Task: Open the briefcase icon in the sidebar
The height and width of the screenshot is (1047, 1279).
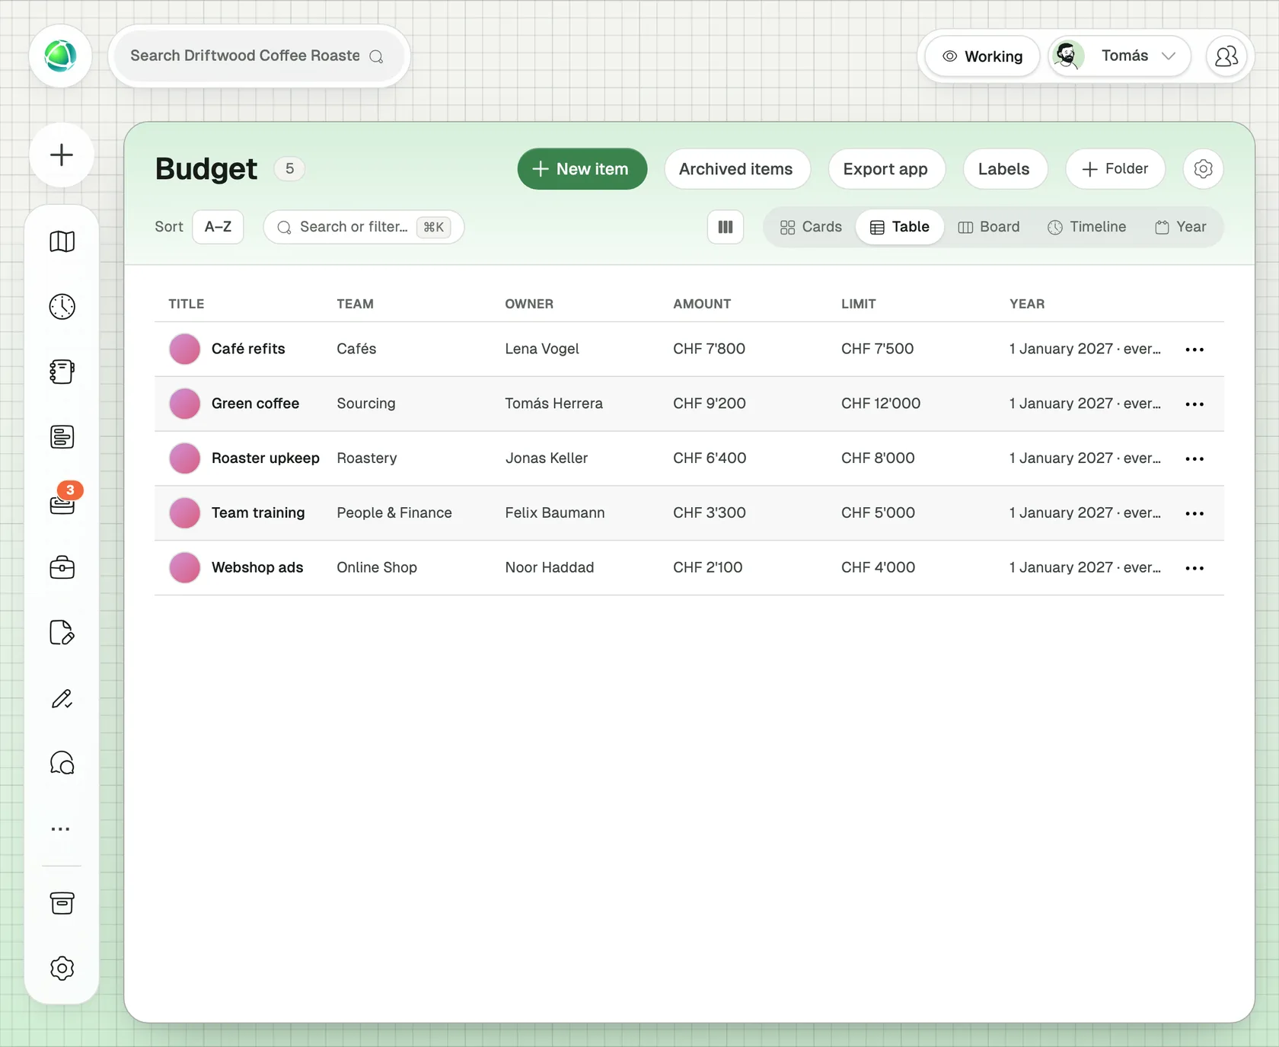Action: (x=62, y=567)
